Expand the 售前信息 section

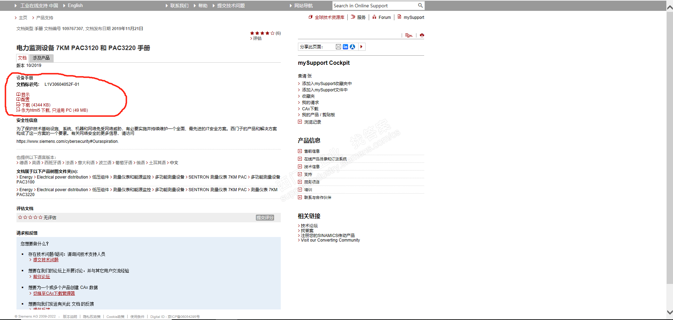point(300,151)
